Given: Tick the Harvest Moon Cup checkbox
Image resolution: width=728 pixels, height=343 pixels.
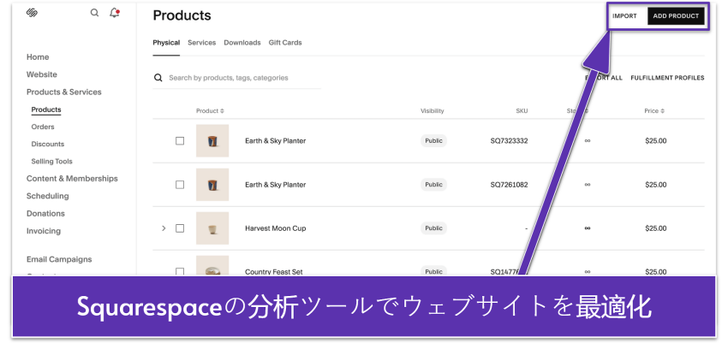Looking at the screenshot, I should 180,228.
